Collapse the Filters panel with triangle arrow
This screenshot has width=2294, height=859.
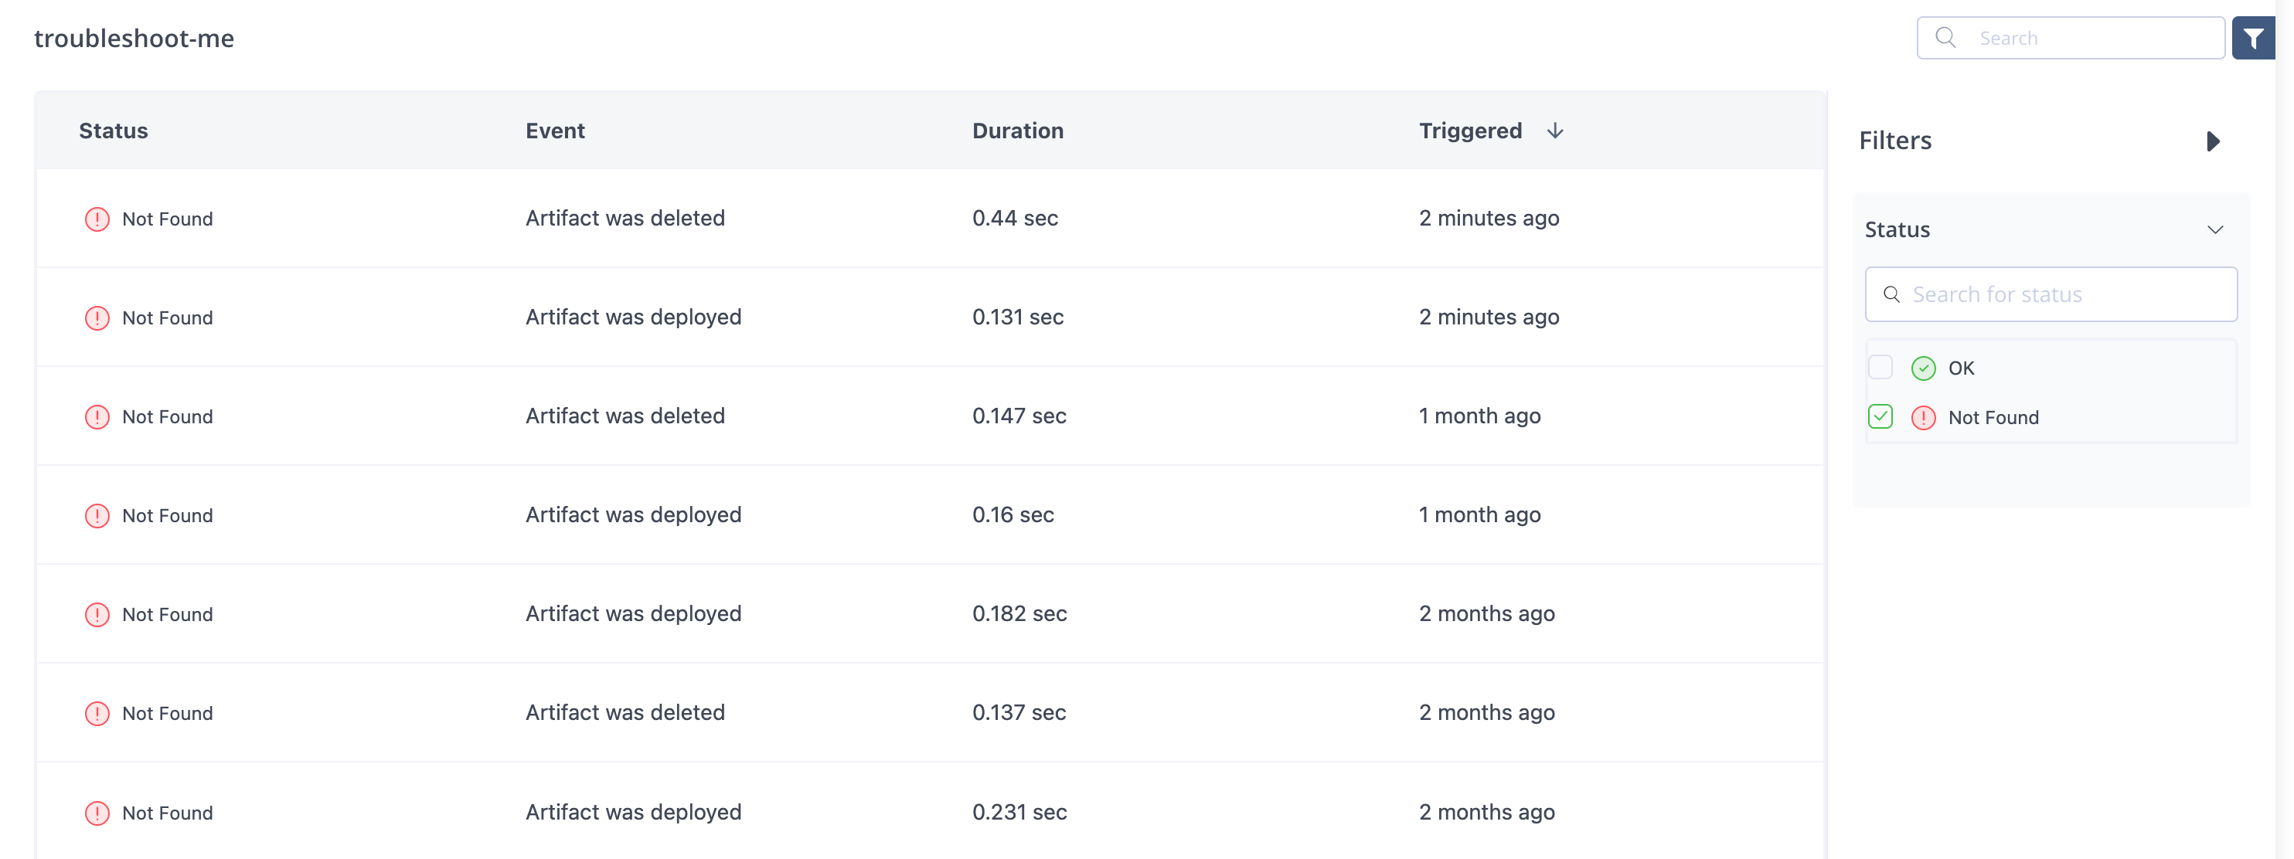(x=2213, y=141)
